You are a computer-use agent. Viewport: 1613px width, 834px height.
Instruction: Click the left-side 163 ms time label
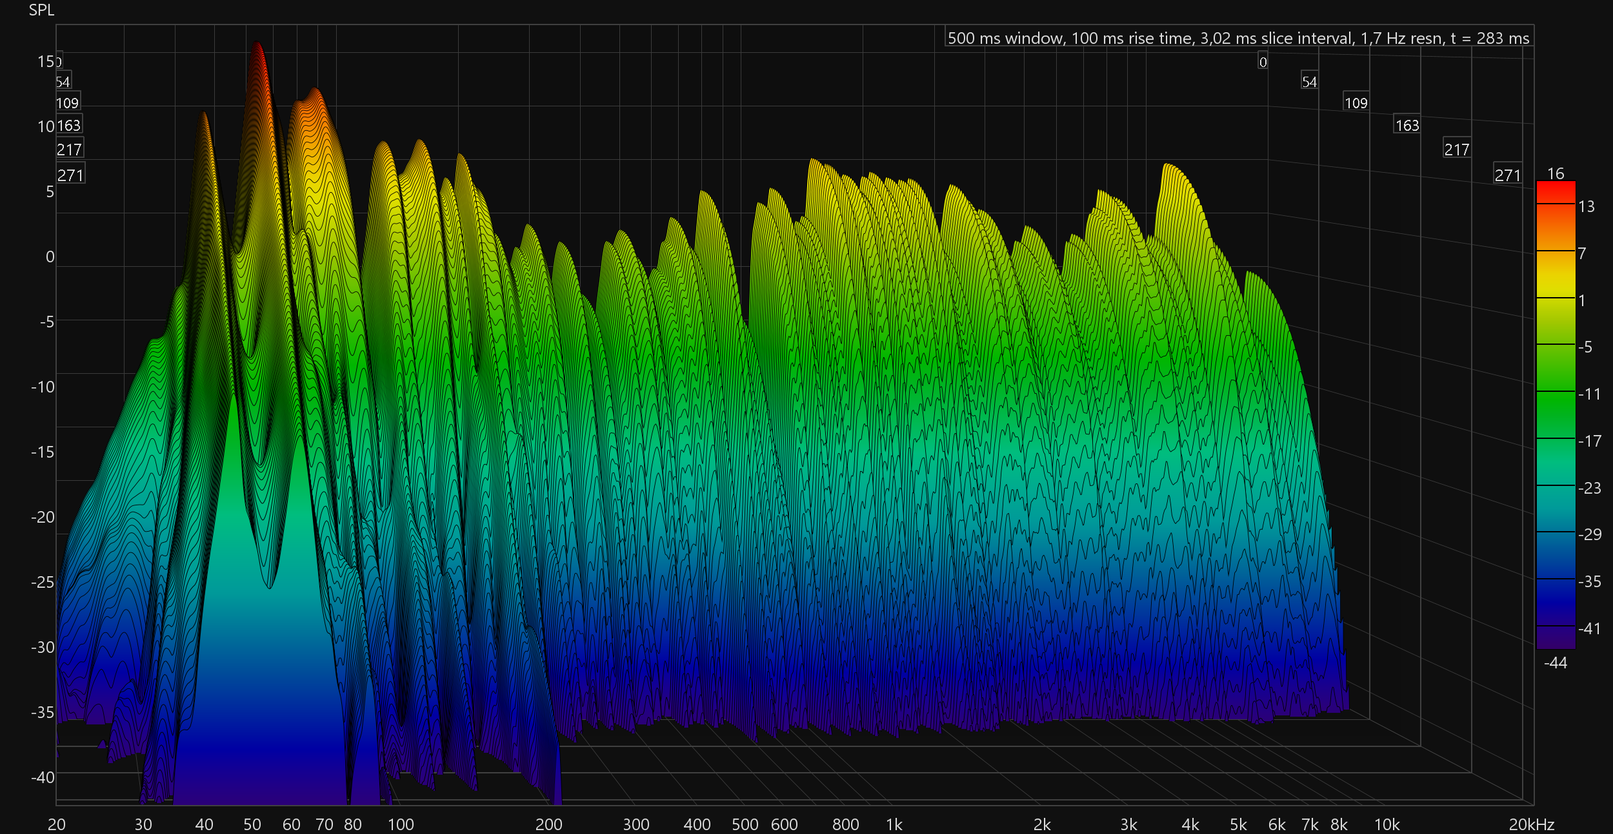point(69,125)
